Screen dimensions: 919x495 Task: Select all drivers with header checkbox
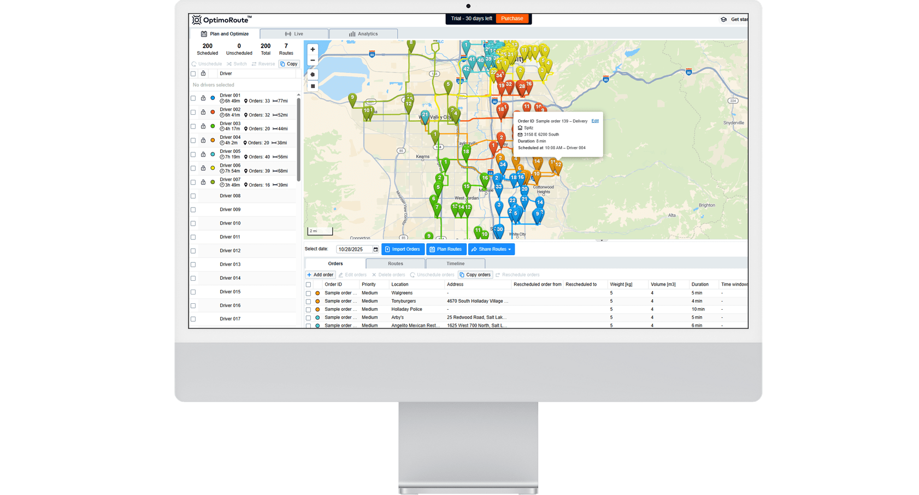(193, 74)
